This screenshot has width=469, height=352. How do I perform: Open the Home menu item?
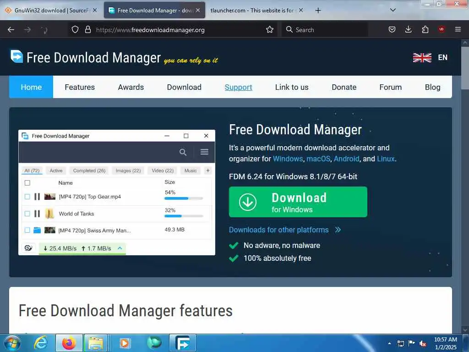point(31,87)
